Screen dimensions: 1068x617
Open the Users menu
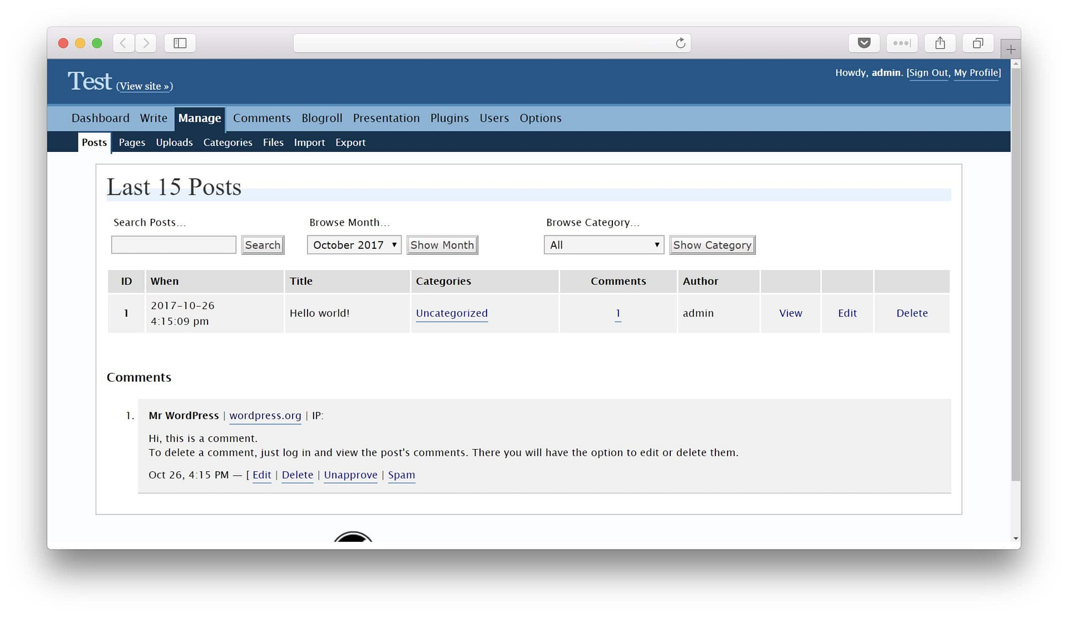point(495,118)
